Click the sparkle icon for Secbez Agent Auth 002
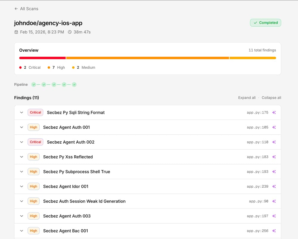This screenshot has height=239, width=298. (274, 142)
